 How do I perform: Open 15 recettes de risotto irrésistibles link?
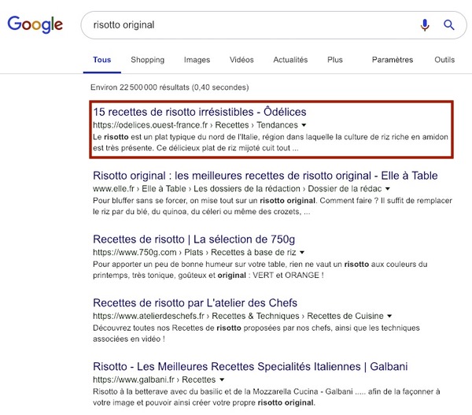(200, 112)
